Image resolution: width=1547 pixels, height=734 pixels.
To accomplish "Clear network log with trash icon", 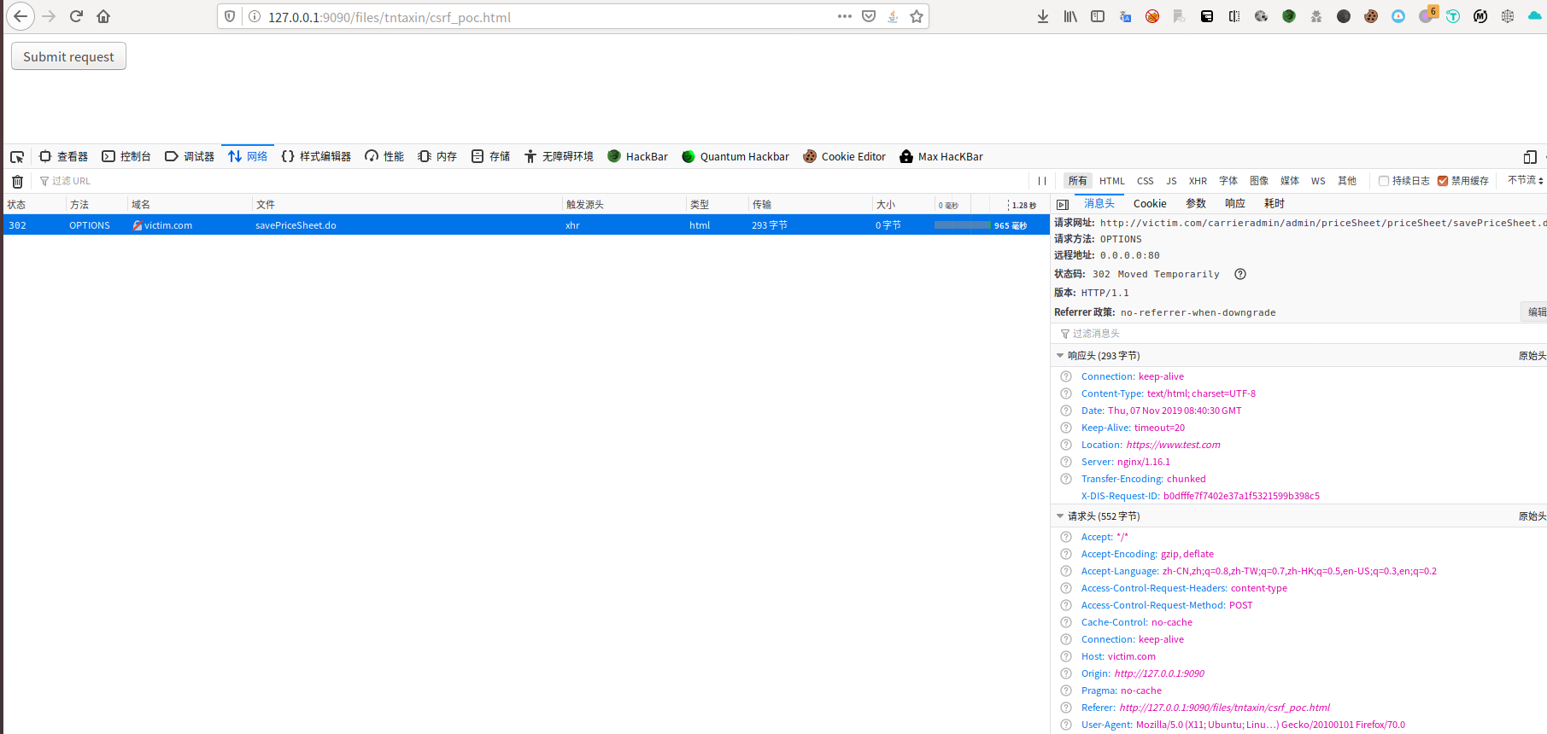I will [x=17, y=181].
